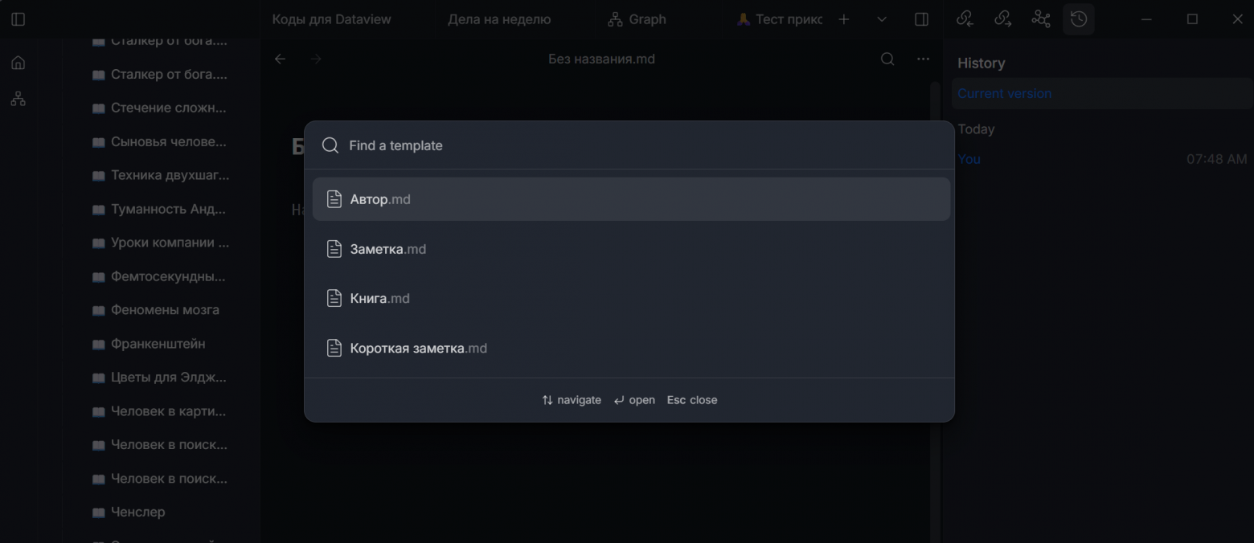
Task: Toggle the left sidebar icon
Action: pos(18,19)
